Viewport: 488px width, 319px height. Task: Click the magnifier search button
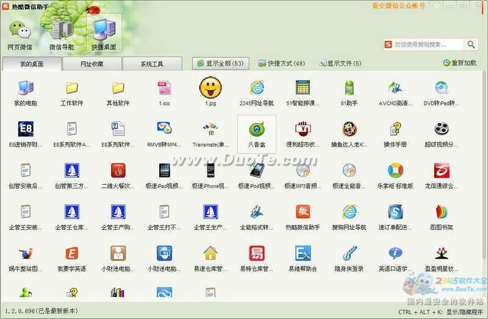471,45
